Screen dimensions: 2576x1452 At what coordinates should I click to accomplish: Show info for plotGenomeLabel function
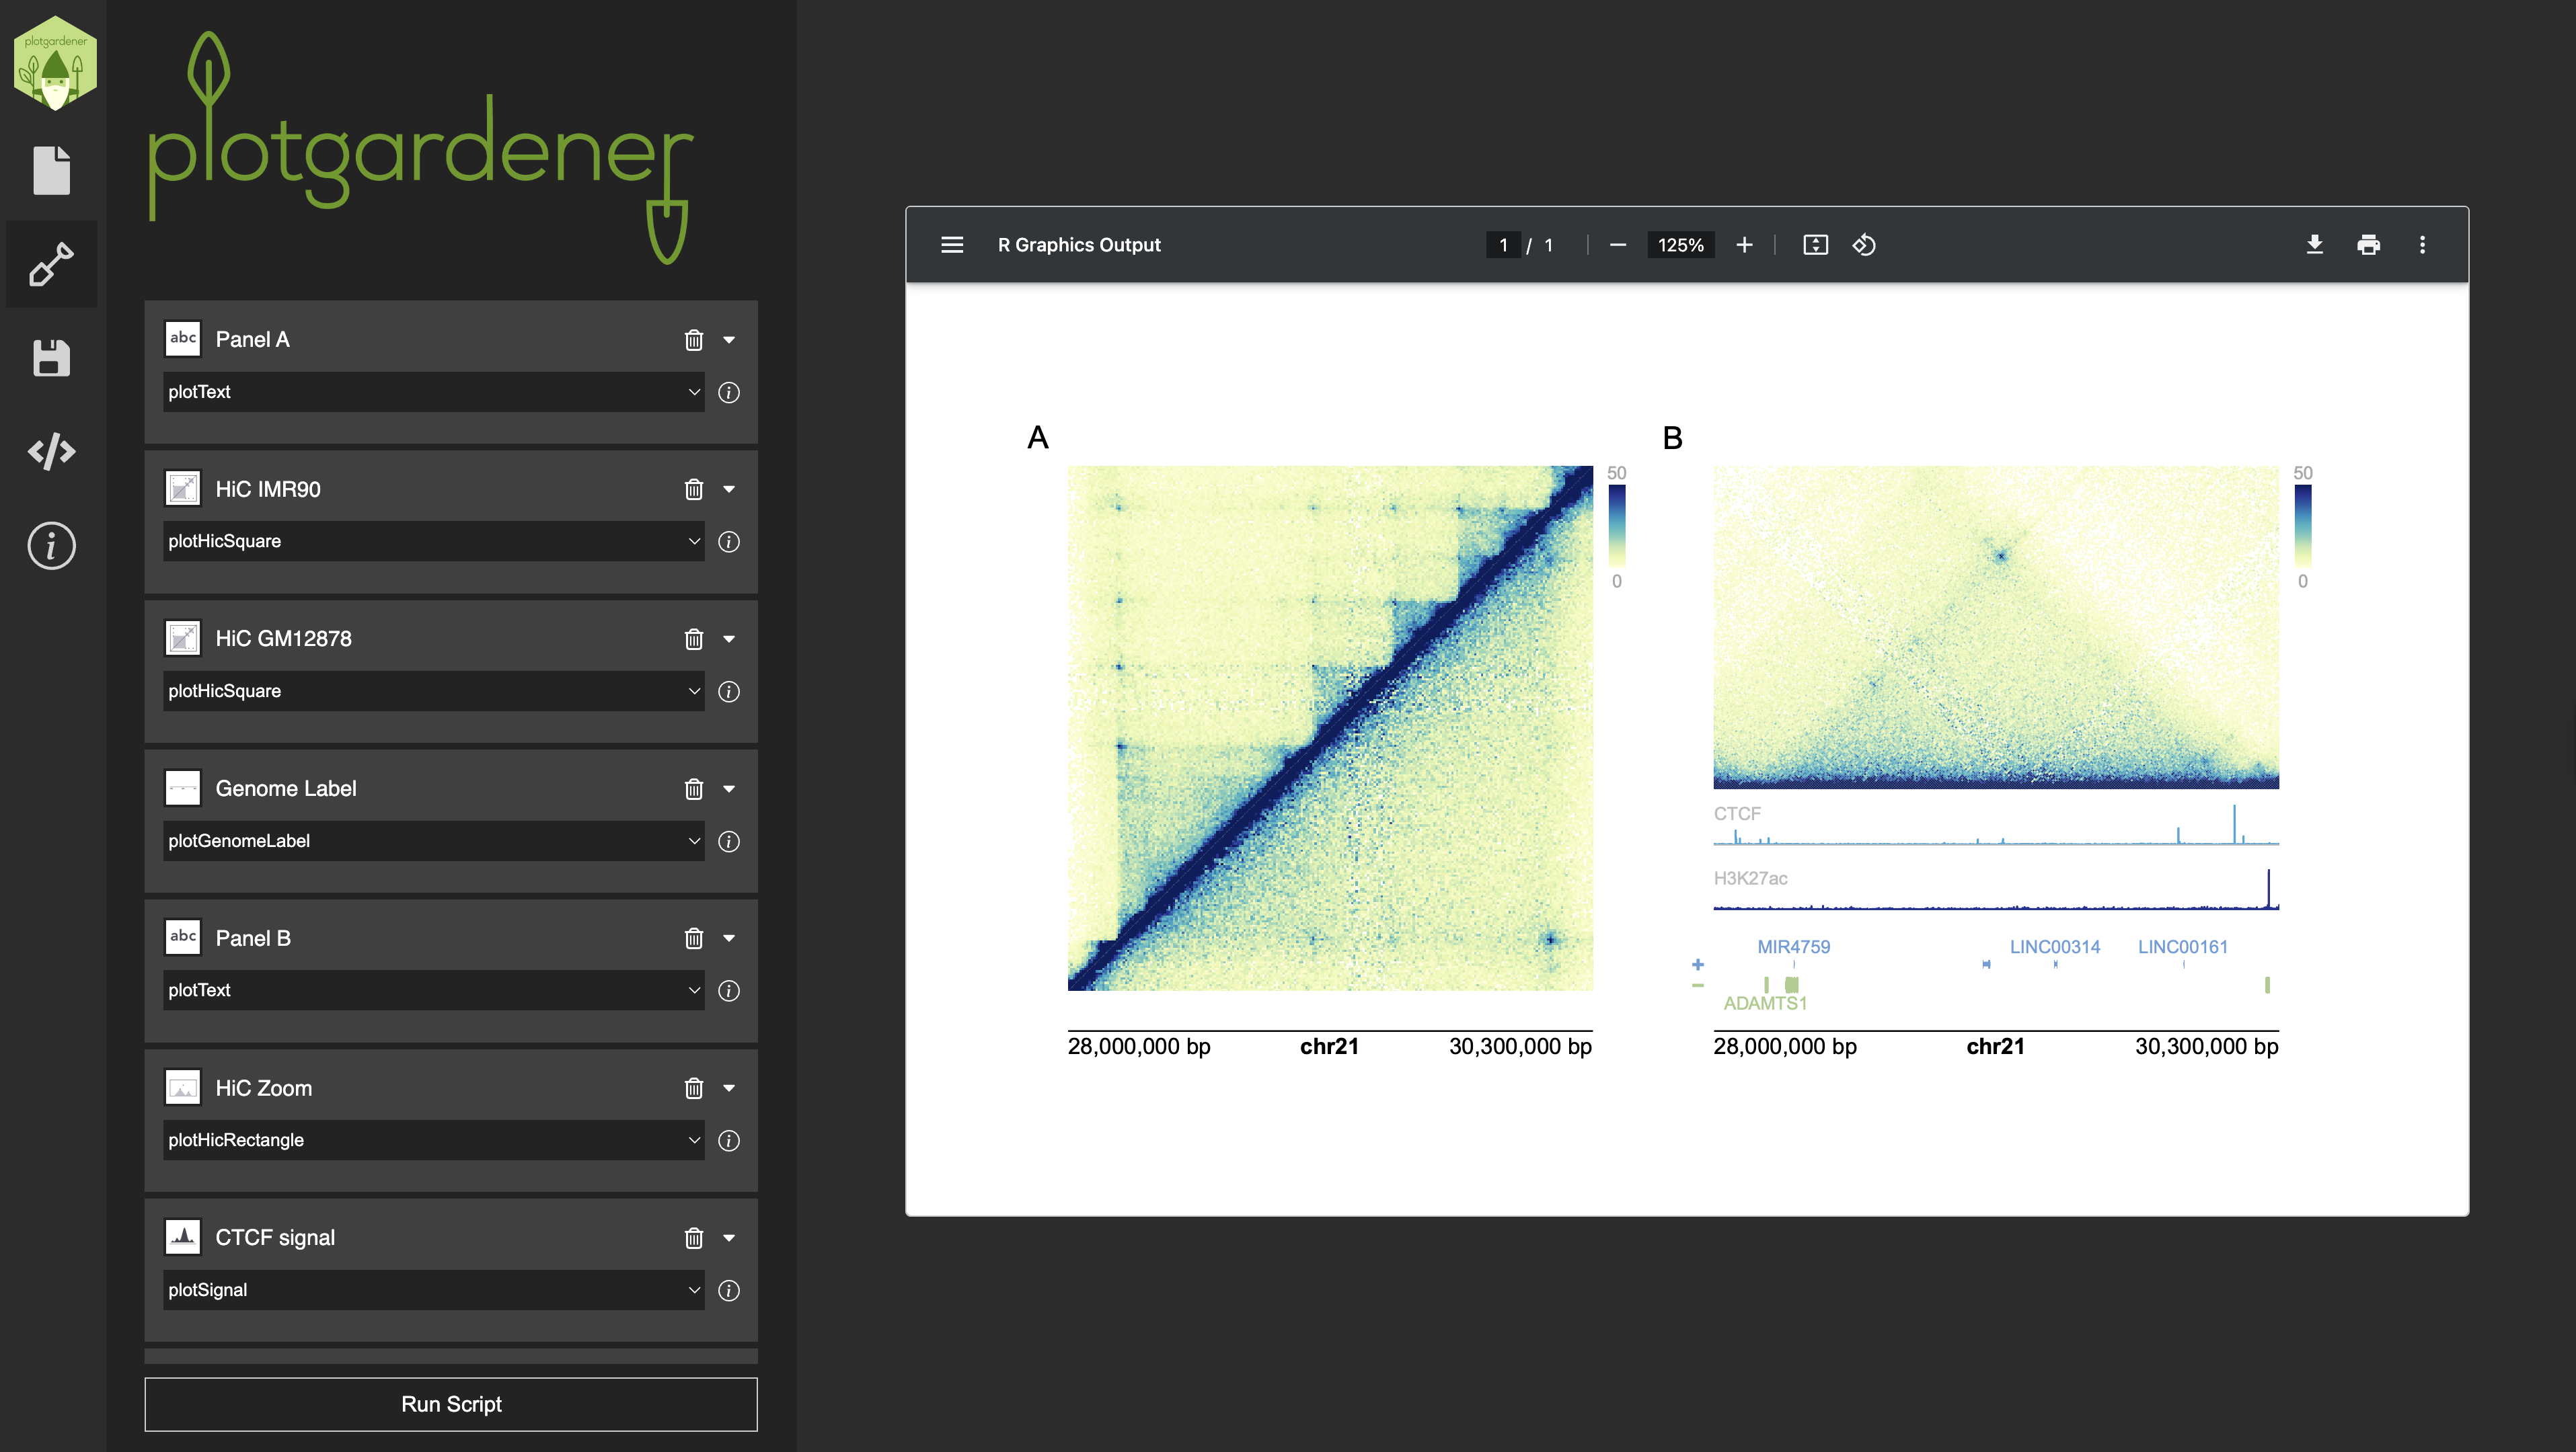[x=729, y=842]
